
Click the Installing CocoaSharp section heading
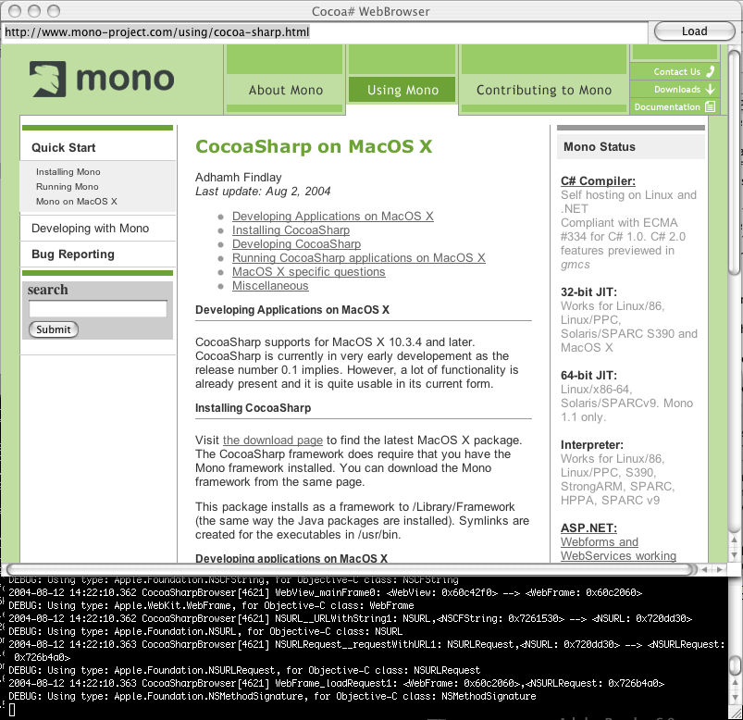coord(253,408)
